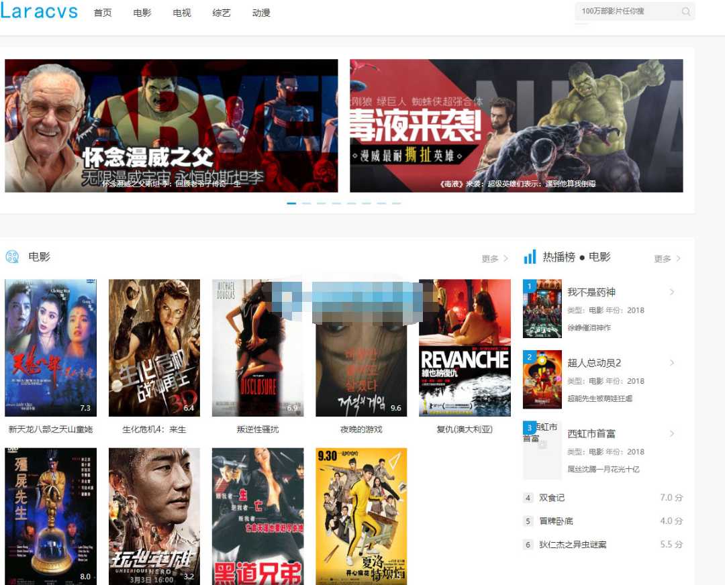Open the 夏洛特烦恼 movie poster
725x585 pixels.
pyautogui.click(x=362, y=516)
